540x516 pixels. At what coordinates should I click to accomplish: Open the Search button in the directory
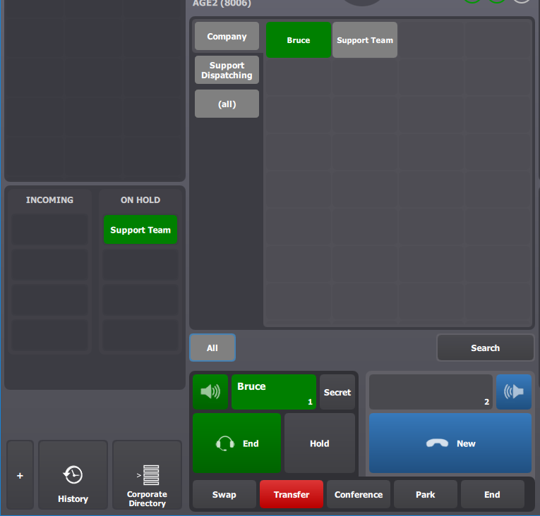(x=485, y=348)
